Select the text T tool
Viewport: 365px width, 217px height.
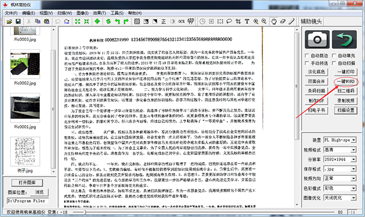247,22
